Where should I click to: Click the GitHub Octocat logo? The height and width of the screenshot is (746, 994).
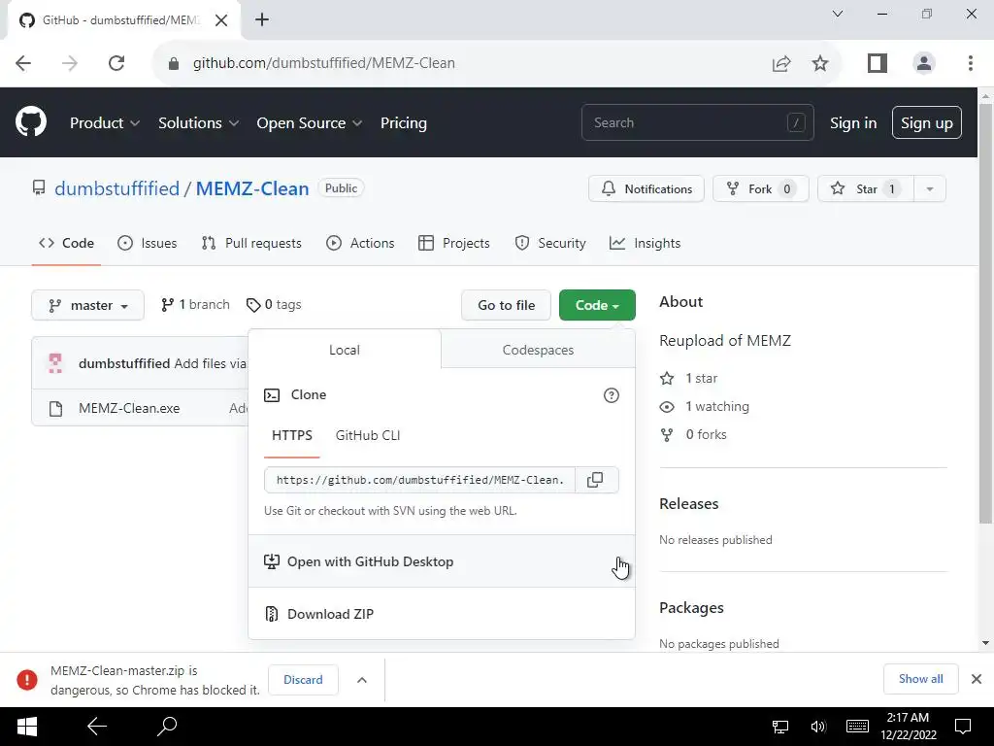point(31,121)
